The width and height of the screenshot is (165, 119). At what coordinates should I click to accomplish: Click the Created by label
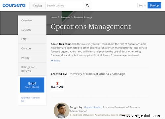(x=59, y=74)
